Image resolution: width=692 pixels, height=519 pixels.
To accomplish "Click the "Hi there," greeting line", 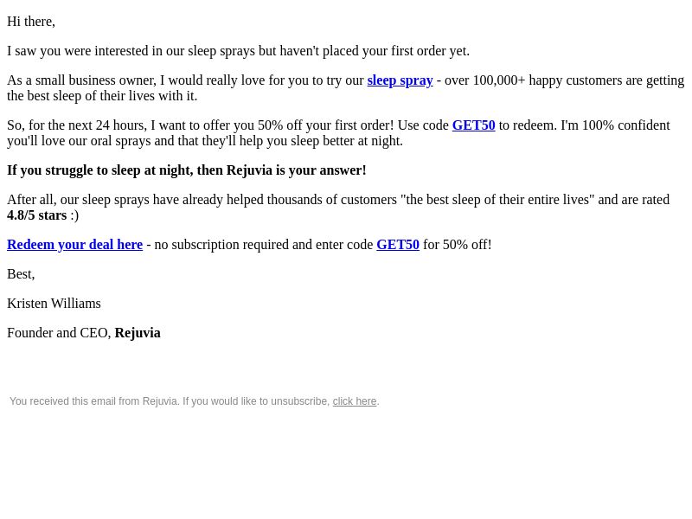I will (31, 22).
